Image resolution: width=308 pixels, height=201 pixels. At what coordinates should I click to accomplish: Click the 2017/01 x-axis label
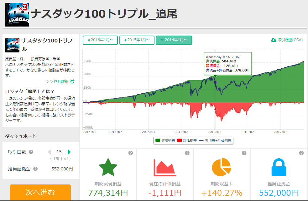click(280, 132)
